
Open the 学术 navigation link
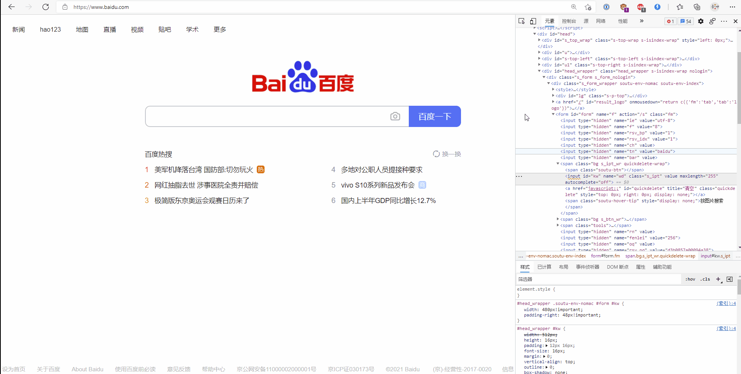click(192, 29)
